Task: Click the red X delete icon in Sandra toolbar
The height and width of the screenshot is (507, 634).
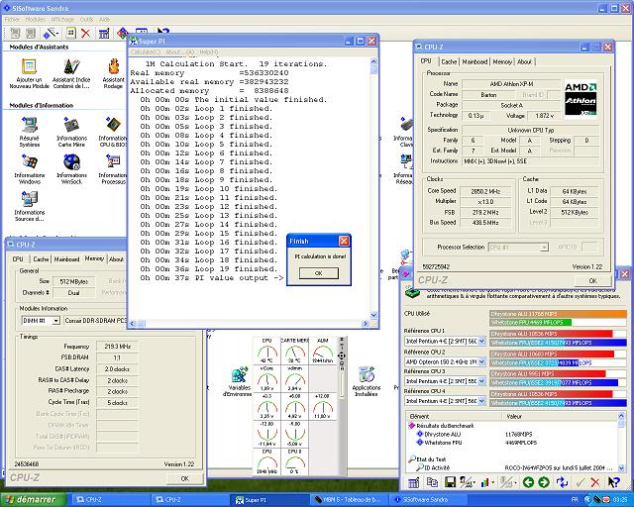Action: [x=86, y=33]
